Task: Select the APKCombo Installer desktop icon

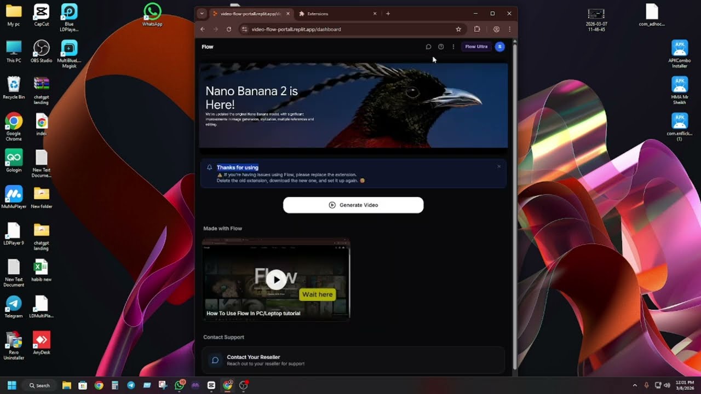Action: tap(679, 54)
